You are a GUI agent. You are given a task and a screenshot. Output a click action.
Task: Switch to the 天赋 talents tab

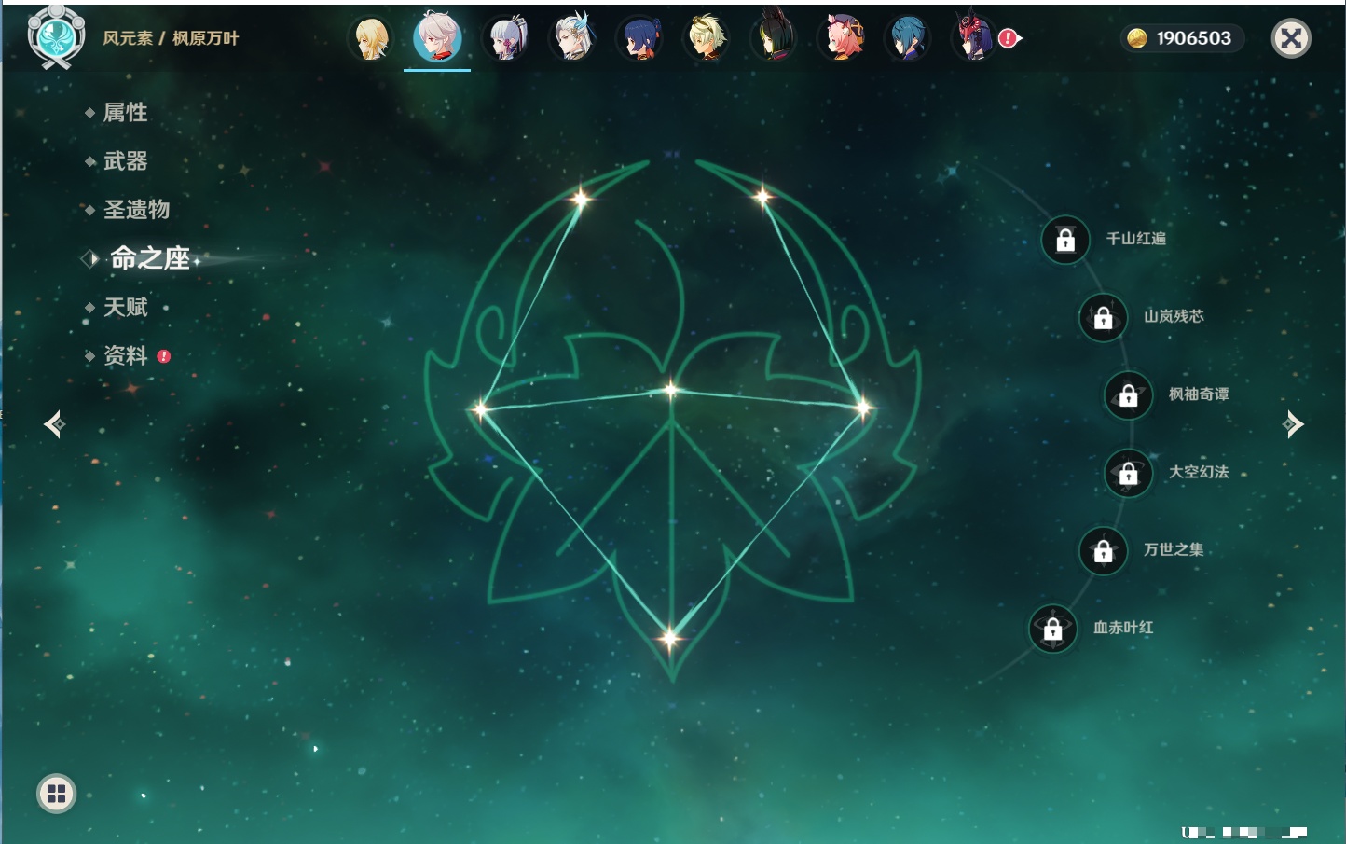[x=125, y=307]
